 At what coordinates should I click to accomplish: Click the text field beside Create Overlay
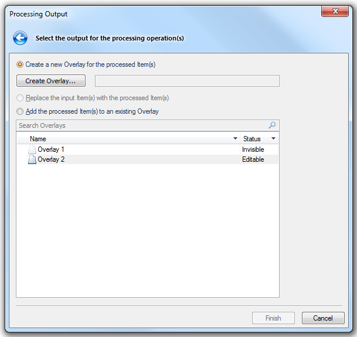point(187,81)
